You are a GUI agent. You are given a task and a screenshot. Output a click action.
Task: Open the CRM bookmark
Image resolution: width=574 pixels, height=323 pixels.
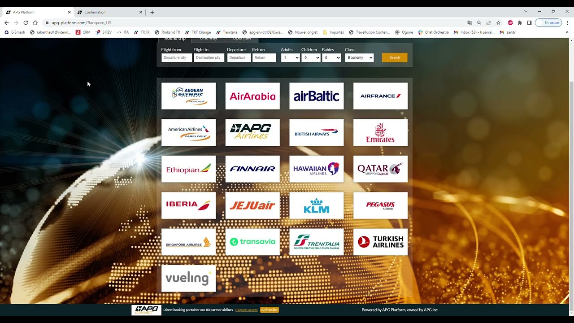pos(83,32)
